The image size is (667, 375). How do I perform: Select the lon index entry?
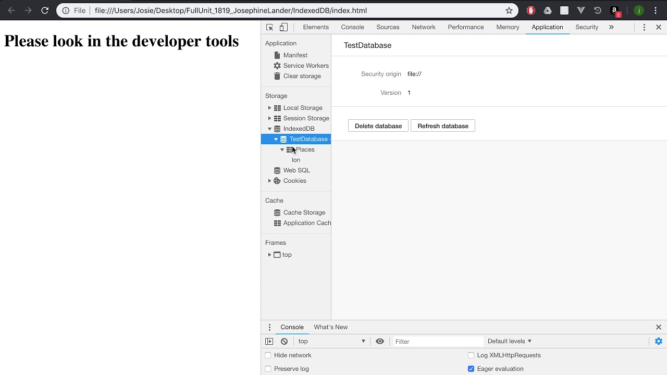pyautogui.click(x=296, y=160)
